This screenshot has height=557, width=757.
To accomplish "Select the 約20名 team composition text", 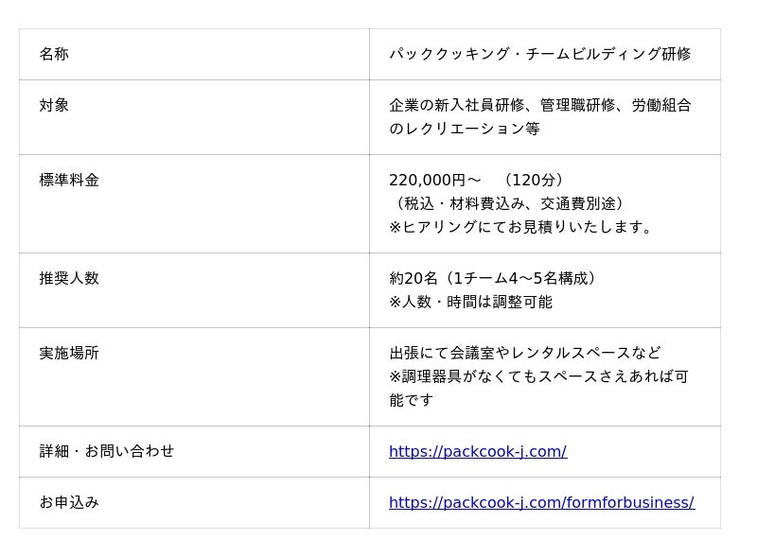I will (494, 279).
